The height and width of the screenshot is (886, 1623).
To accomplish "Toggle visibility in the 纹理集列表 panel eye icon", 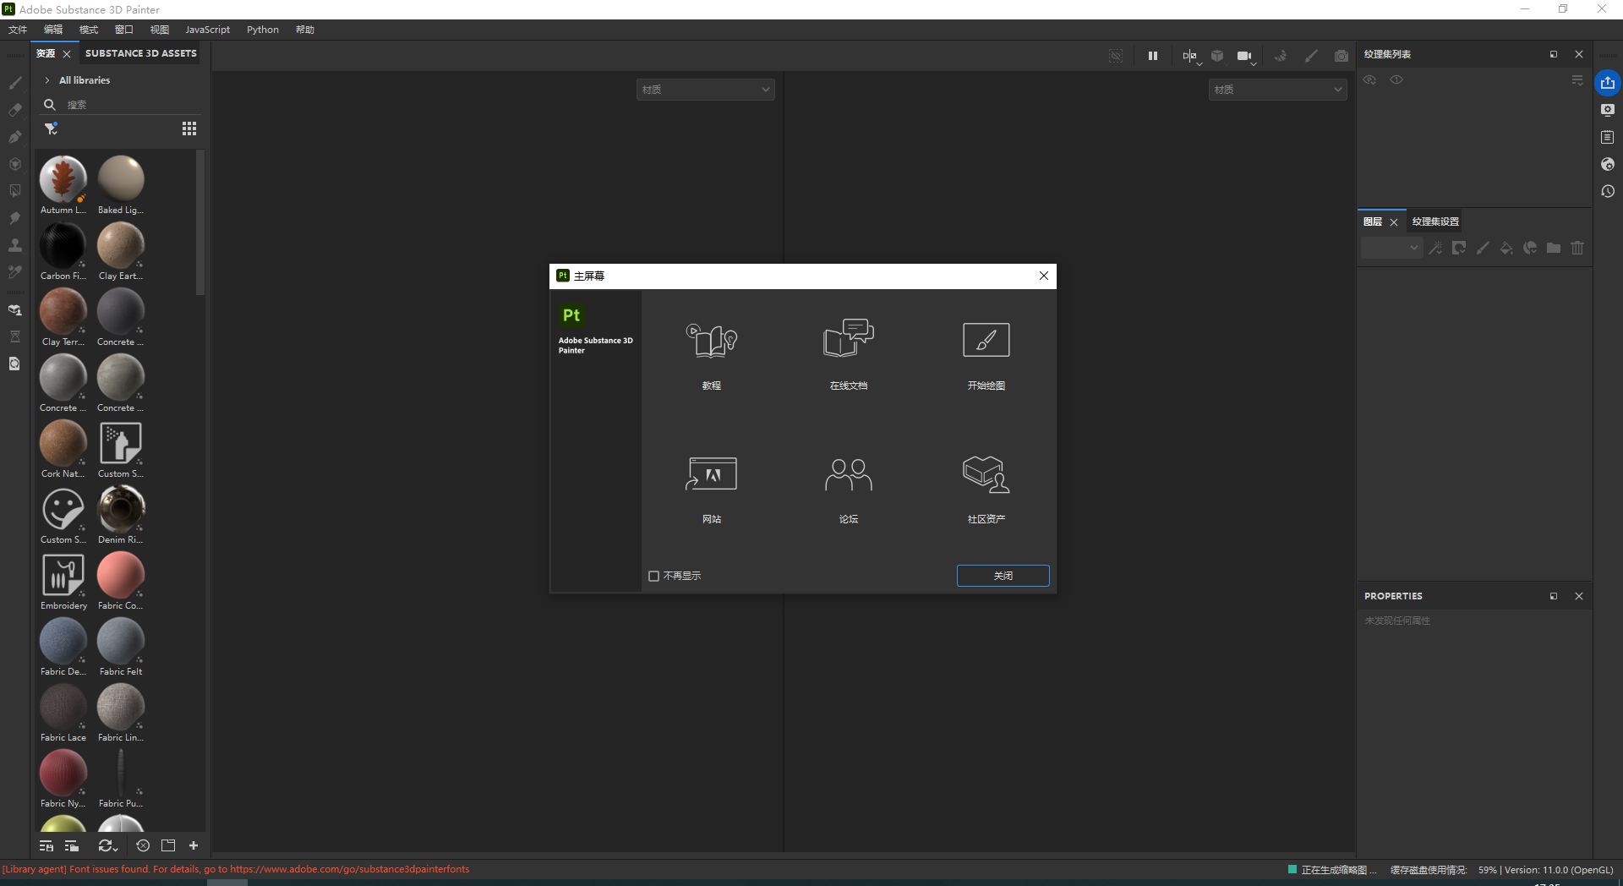I will (x=1369, y=79).
